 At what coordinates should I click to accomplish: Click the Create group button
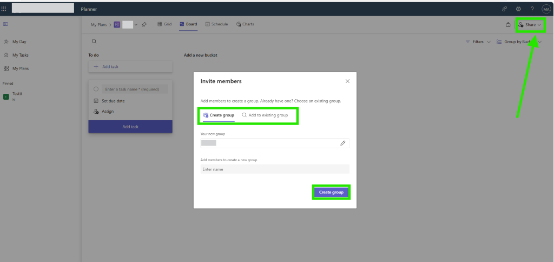(x=331, y=192)
